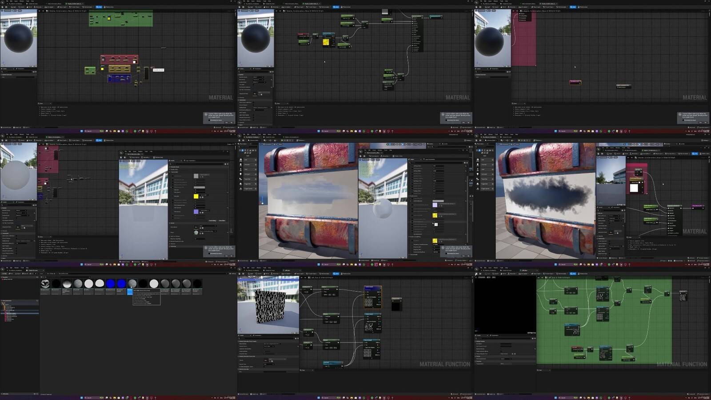Open Platforms dropdown in center screenshot toolbar

pyautogui.click(x=301, y=140)
